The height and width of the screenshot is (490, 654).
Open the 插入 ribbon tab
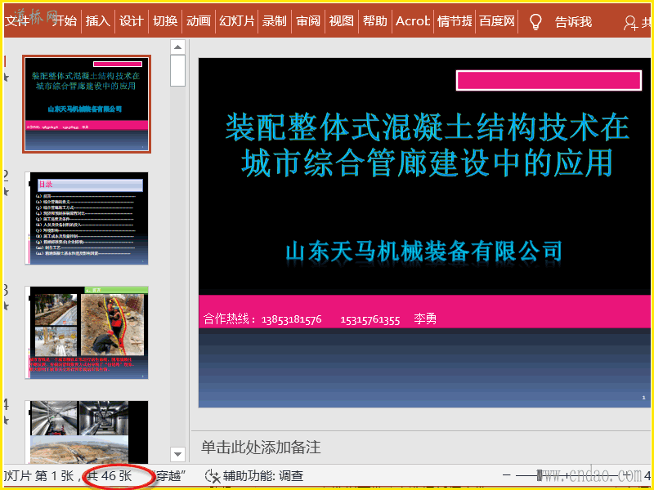[x=97, y=21]
